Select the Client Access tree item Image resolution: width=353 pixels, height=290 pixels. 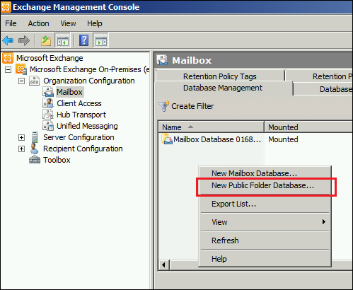coord(79,103)
